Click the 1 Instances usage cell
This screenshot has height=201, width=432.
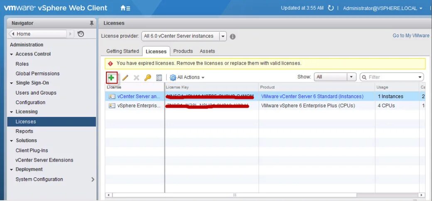tap(390, 97)
